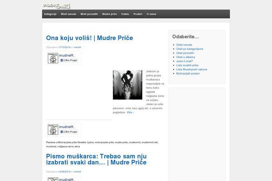The image size is (272, 181).
Task: Open Posteri in the navigation bar
Action: pyautogui.click(x=138, y=14)
